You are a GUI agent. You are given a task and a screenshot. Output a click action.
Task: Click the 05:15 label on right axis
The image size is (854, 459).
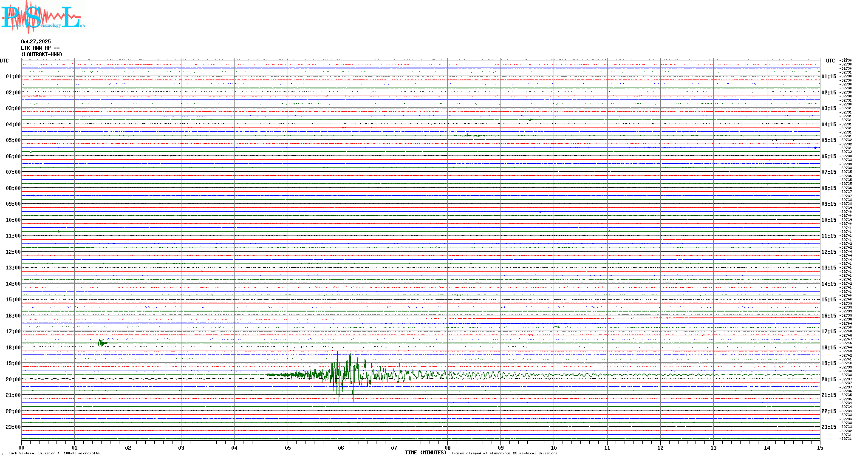[829, 140]
